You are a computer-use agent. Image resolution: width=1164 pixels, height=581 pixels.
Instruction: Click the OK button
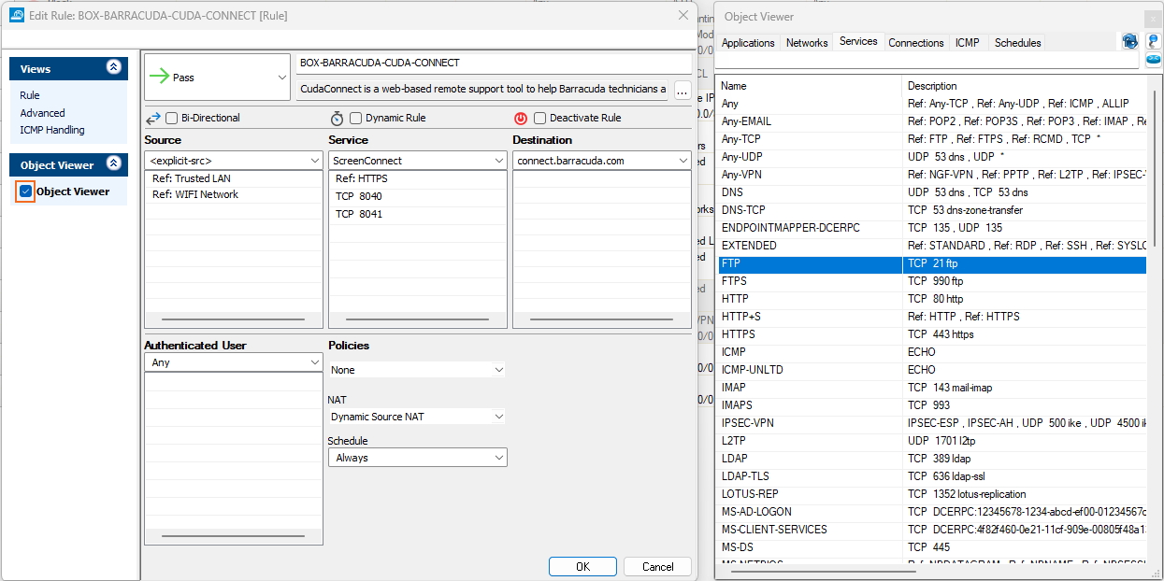(582, 566)
